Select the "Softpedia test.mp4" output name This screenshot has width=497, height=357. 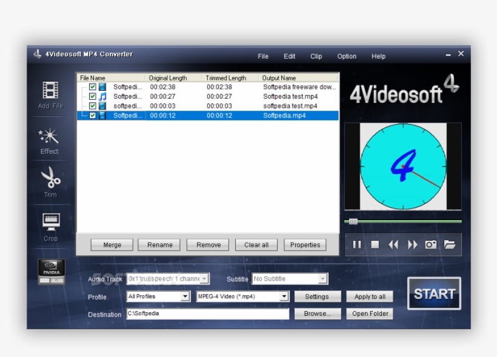pos(290,96)
